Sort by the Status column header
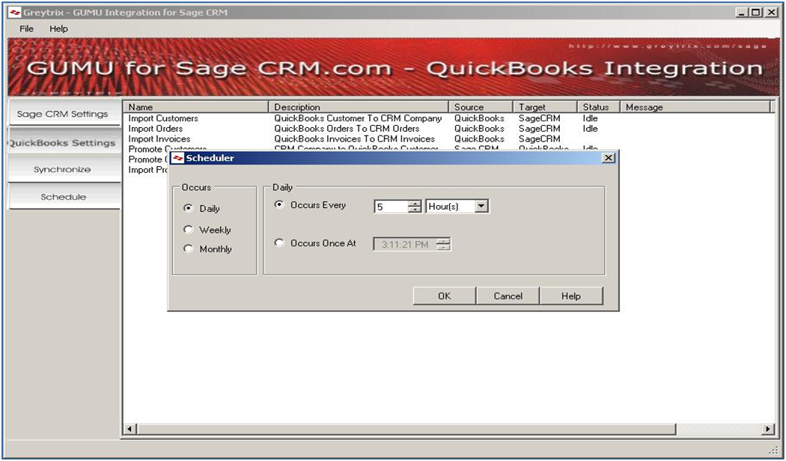Image resolution: width=786 pixels, height=461 pixels. click(599, 107)
